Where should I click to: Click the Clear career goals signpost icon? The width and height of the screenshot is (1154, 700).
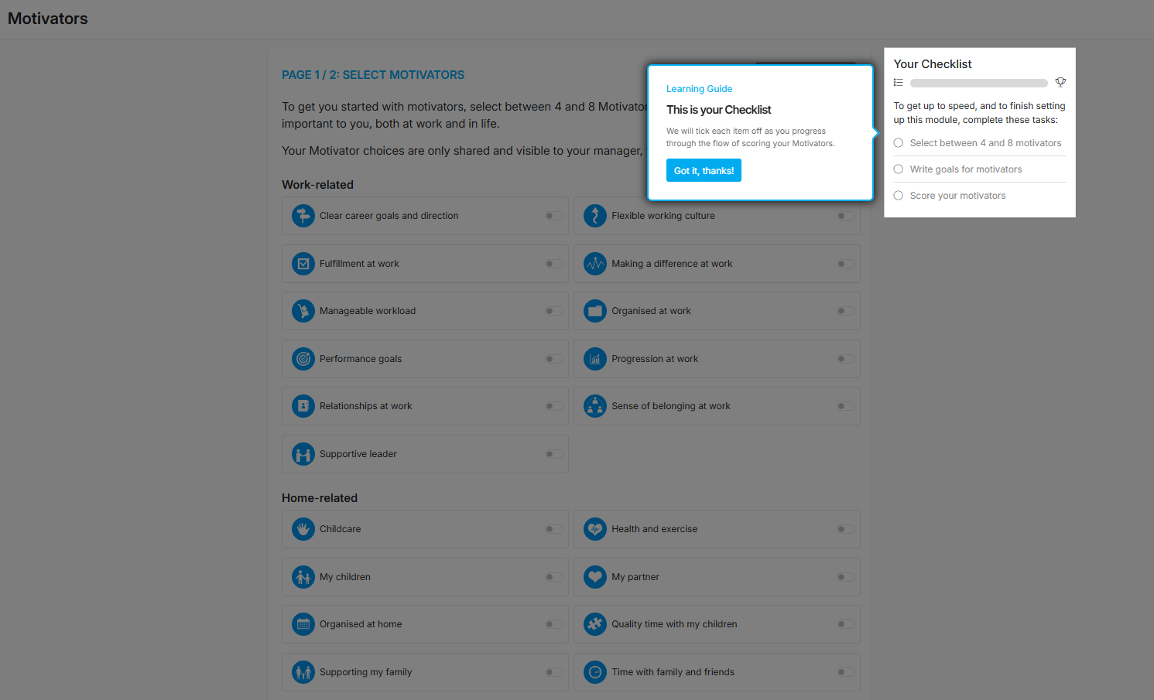tap(303, 216)
